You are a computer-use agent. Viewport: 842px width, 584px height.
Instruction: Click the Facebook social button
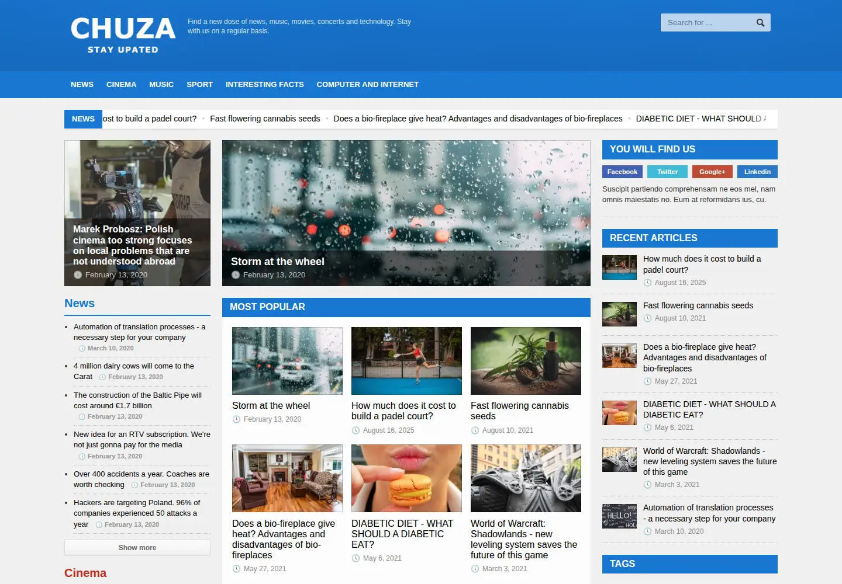point(622,172)
